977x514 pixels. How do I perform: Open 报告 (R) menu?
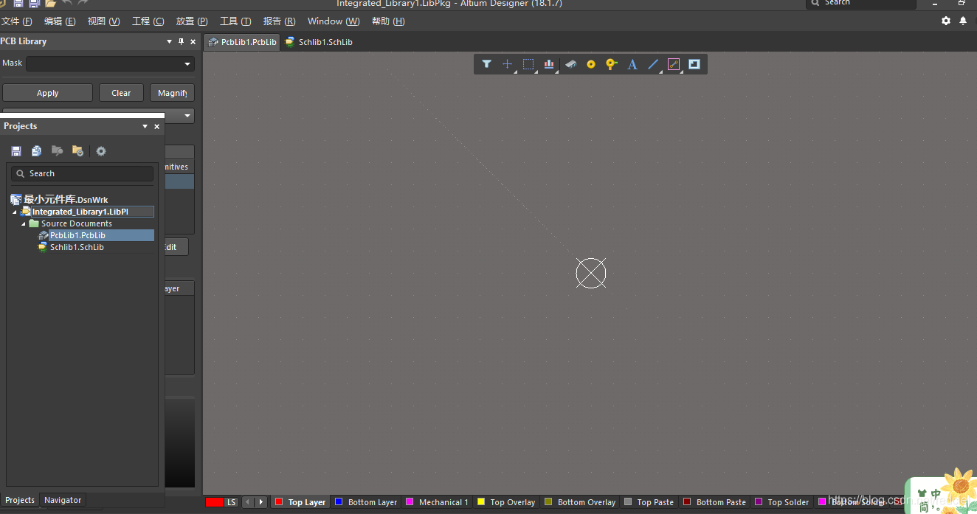point(279,21)
